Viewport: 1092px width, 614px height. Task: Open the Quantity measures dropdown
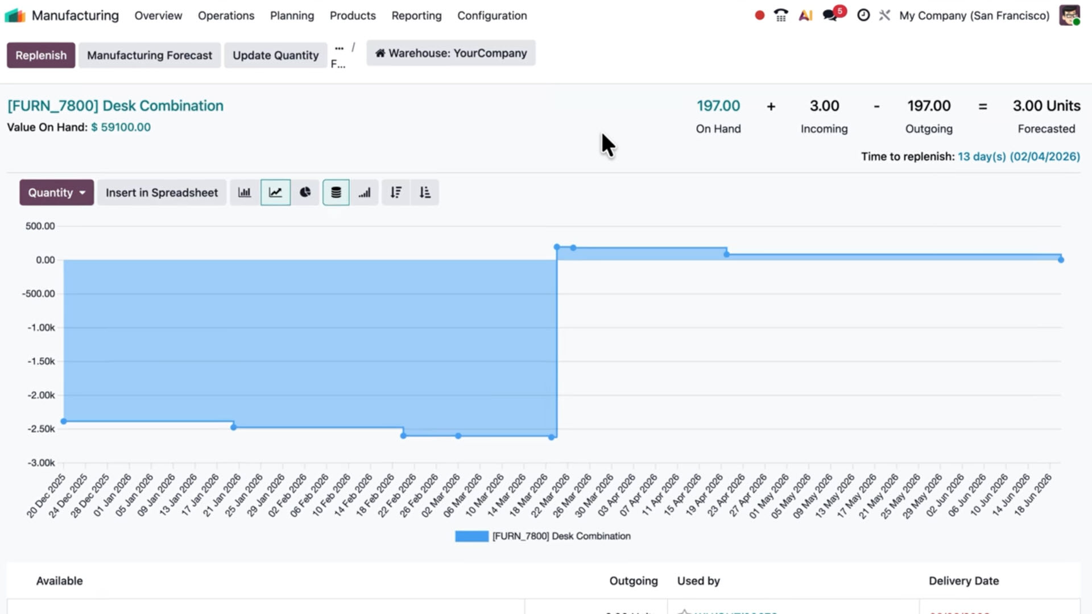pyautogui.click(x=56, y=192)
